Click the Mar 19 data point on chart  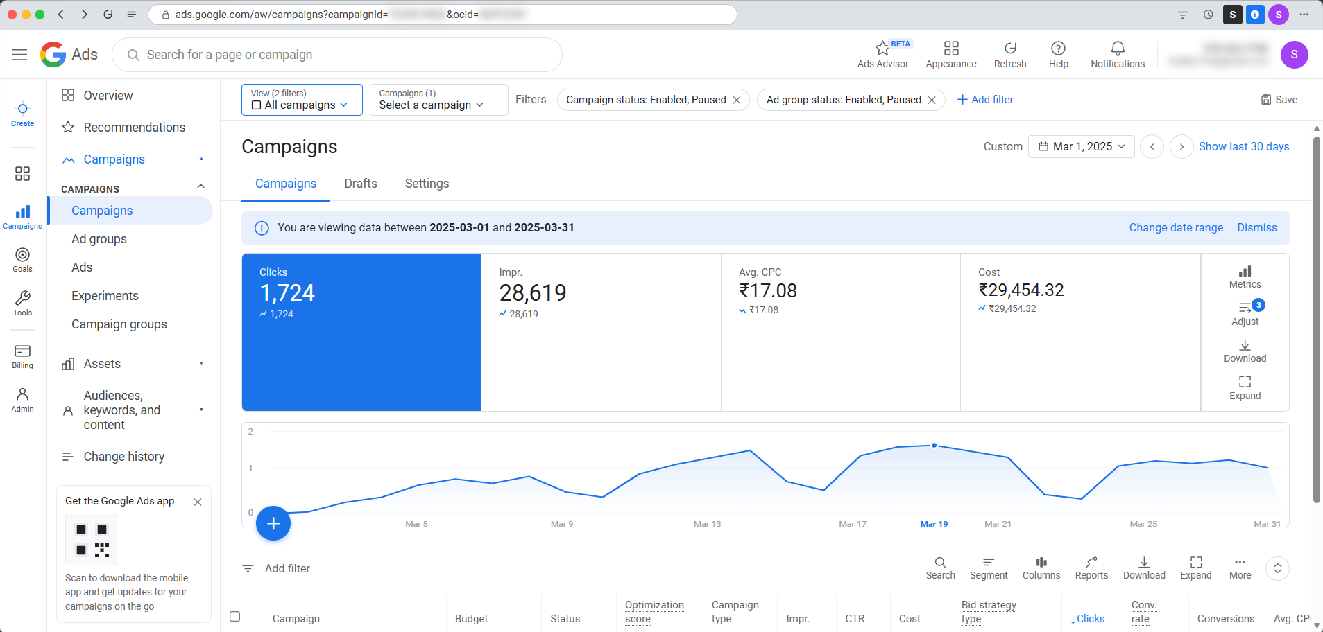pyautogui.click(x=934, y=446)
